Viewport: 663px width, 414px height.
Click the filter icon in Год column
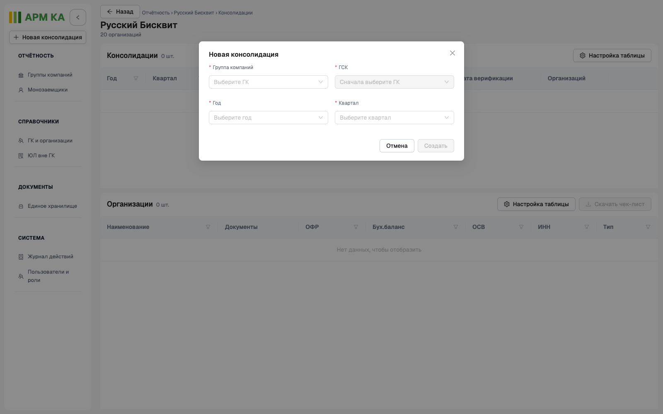[136, 78]
